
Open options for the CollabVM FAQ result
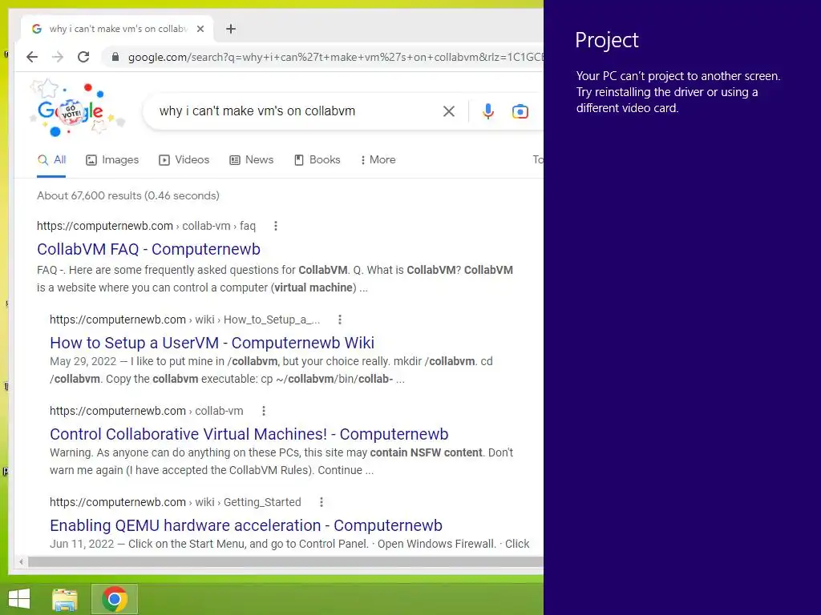tap(276, 226)
